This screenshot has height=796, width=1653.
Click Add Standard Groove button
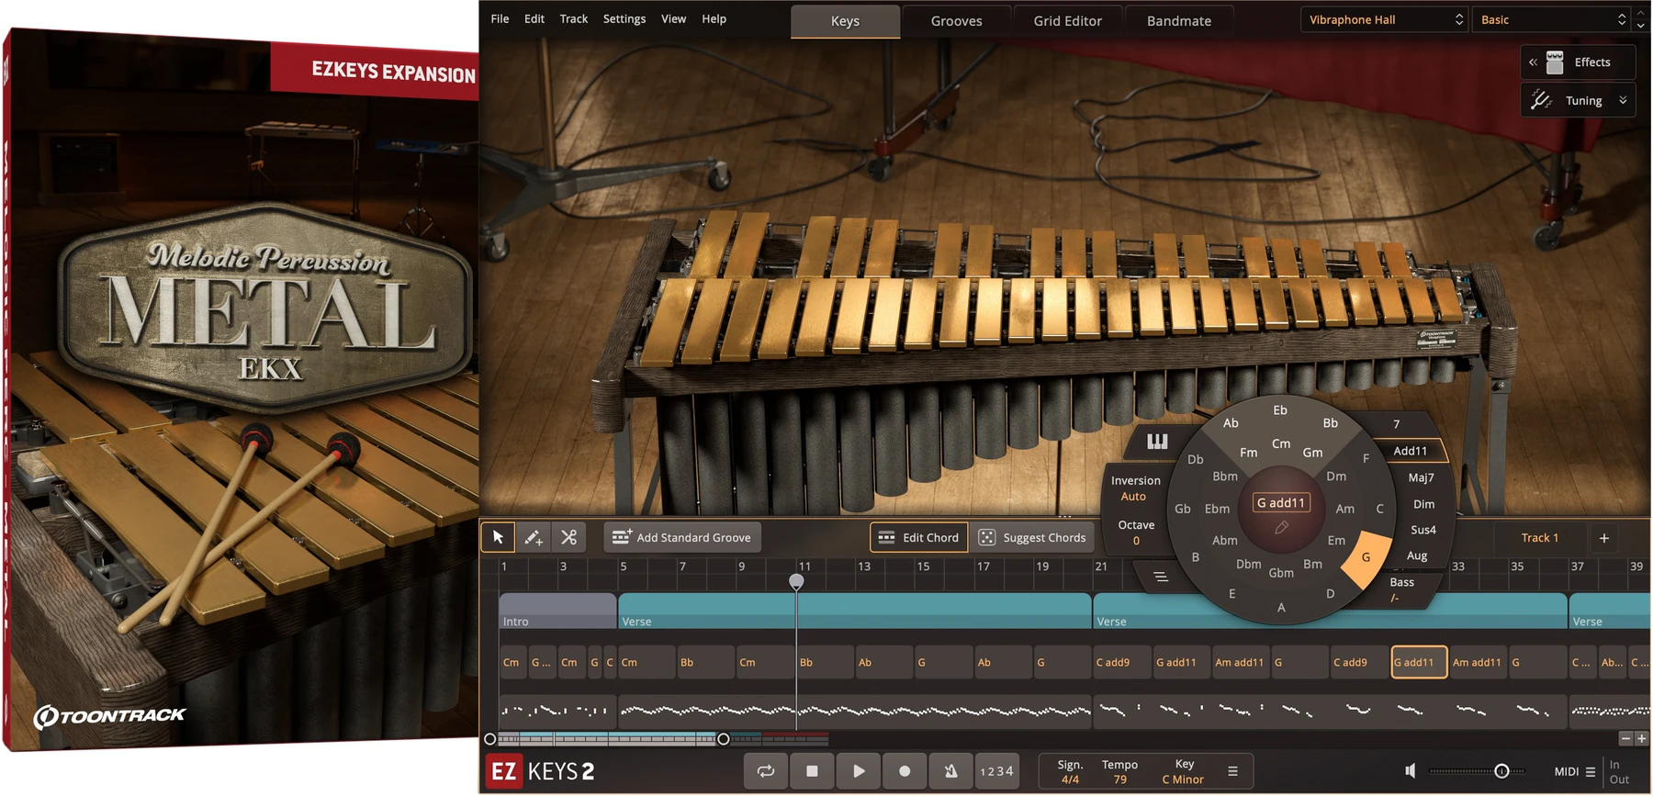coord(682,537)
